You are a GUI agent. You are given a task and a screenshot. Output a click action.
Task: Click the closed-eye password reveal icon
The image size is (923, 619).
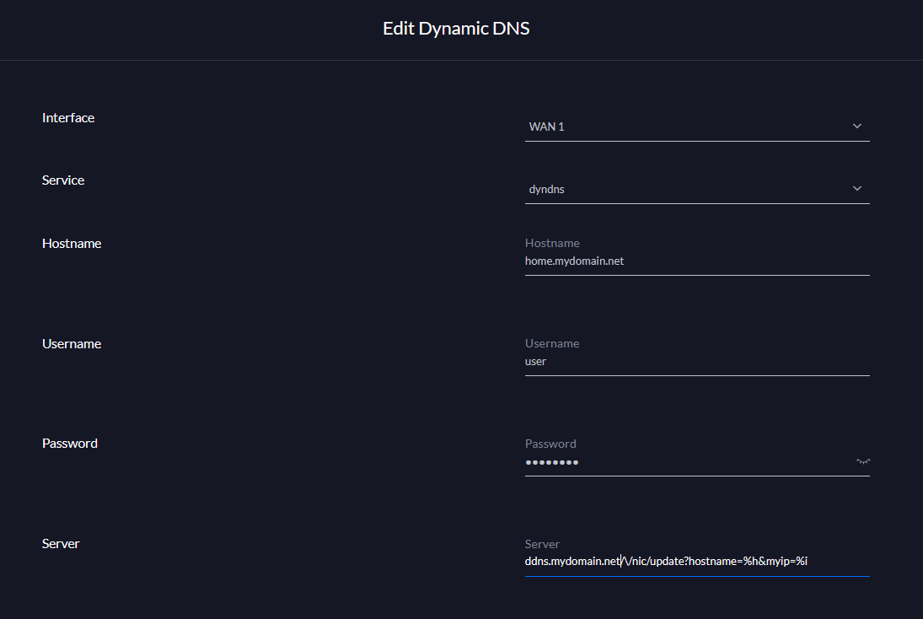pyautogui.click(x=862, y=461)
